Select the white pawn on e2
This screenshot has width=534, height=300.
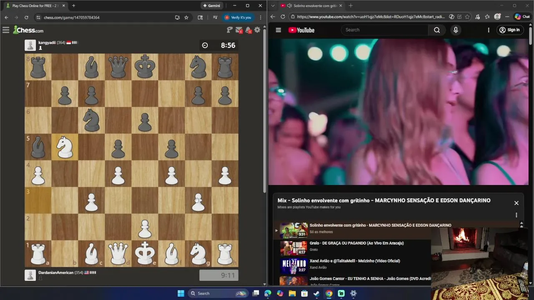coord(145,227)
